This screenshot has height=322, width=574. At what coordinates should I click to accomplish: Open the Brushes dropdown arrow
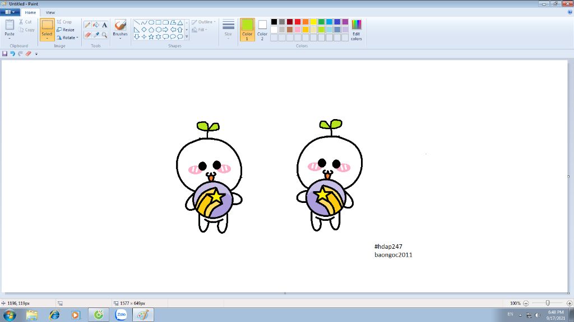120,39
